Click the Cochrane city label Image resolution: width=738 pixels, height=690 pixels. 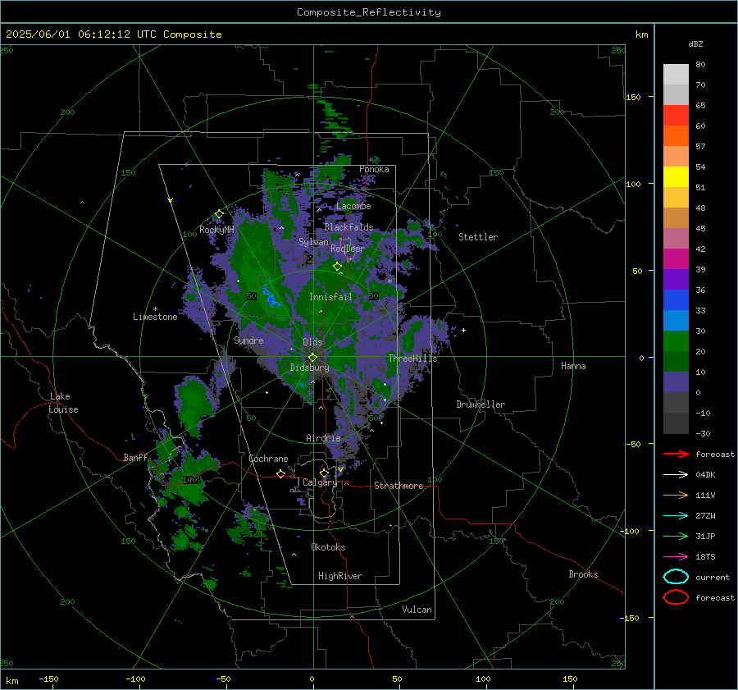point(268,459)
